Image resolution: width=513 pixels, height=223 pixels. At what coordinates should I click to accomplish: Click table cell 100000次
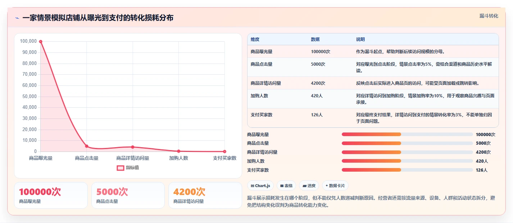click(x=321, y=52)
